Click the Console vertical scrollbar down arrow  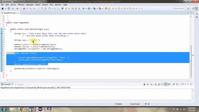coord(193,98)
